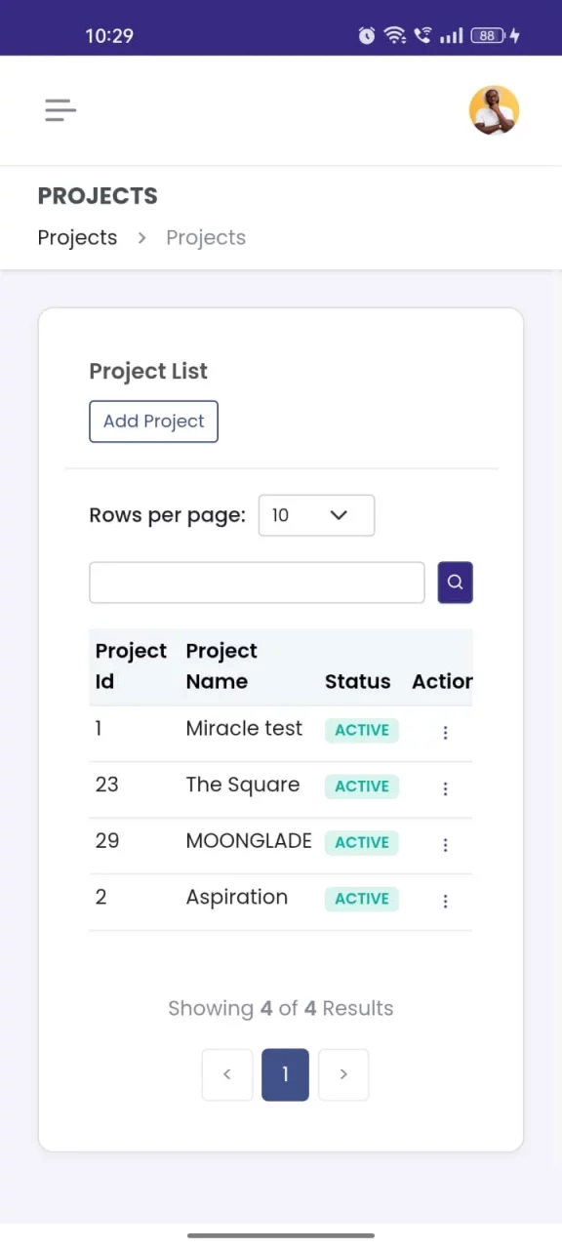Click the purple search icon button
The width and height of the screenshot is (562, 1249).
(x=456, y=583)
